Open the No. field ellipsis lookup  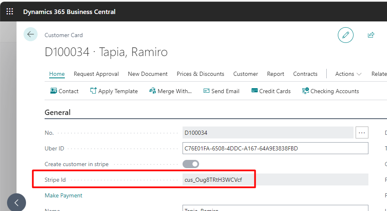(362, 133)
